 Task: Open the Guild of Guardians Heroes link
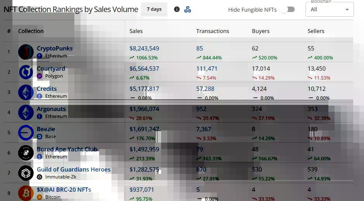click(74, 169)
